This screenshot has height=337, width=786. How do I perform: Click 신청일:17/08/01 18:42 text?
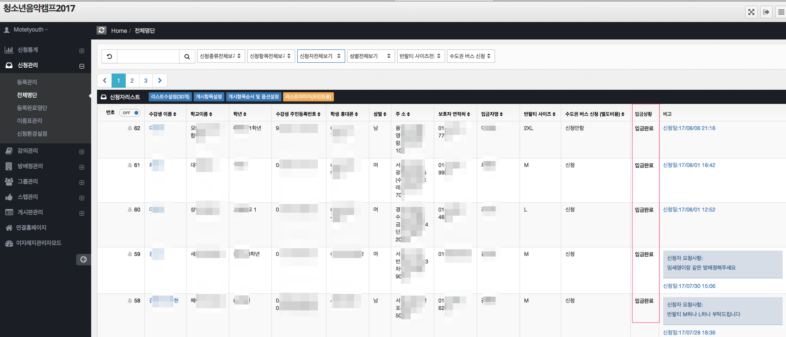pos(689,165)
